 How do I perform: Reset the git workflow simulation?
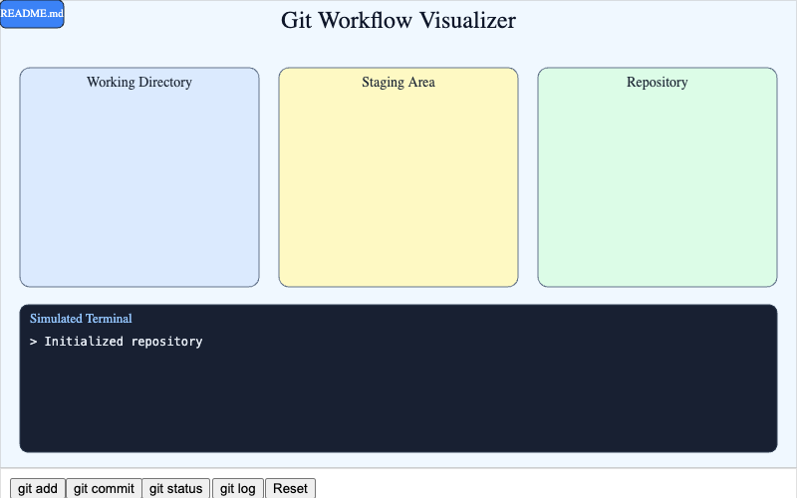[x=290, y=488]
